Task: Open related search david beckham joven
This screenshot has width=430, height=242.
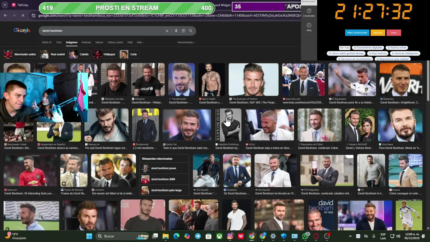Action: 164,168
